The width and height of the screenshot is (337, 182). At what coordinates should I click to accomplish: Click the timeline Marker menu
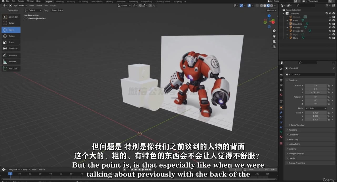pyautogui.click(x=42, y=170)
